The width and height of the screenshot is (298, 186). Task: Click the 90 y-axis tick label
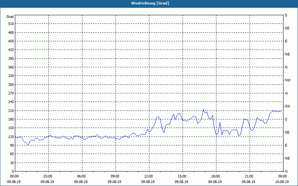click(12, 145)
